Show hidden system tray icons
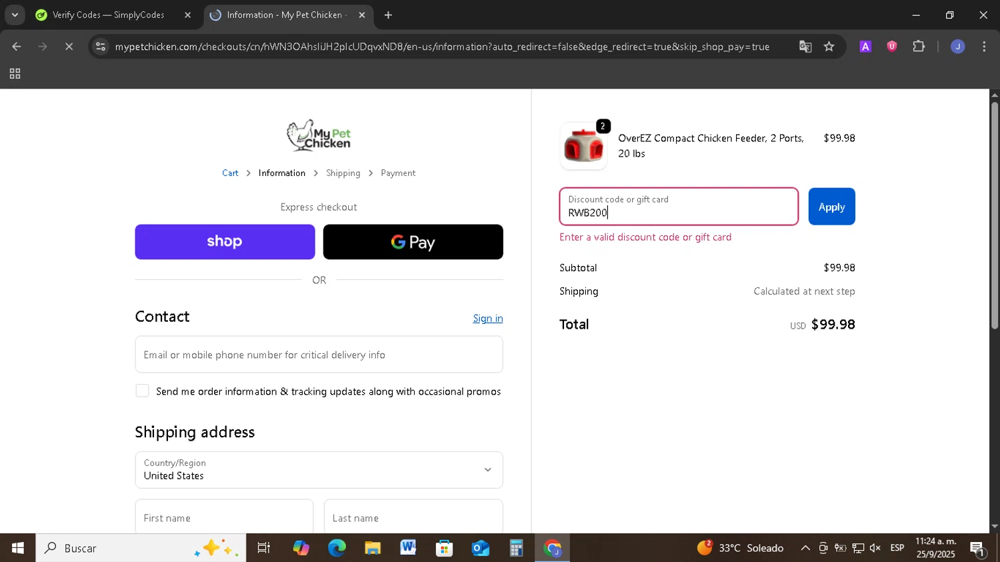 coord(805,548)
